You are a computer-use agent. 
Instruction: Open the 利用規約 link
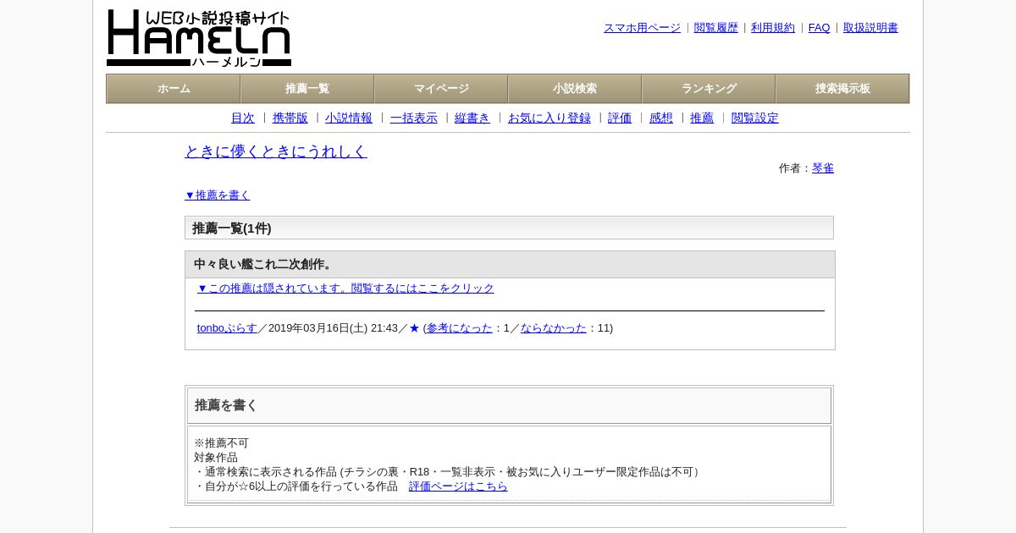pos(773,28)
